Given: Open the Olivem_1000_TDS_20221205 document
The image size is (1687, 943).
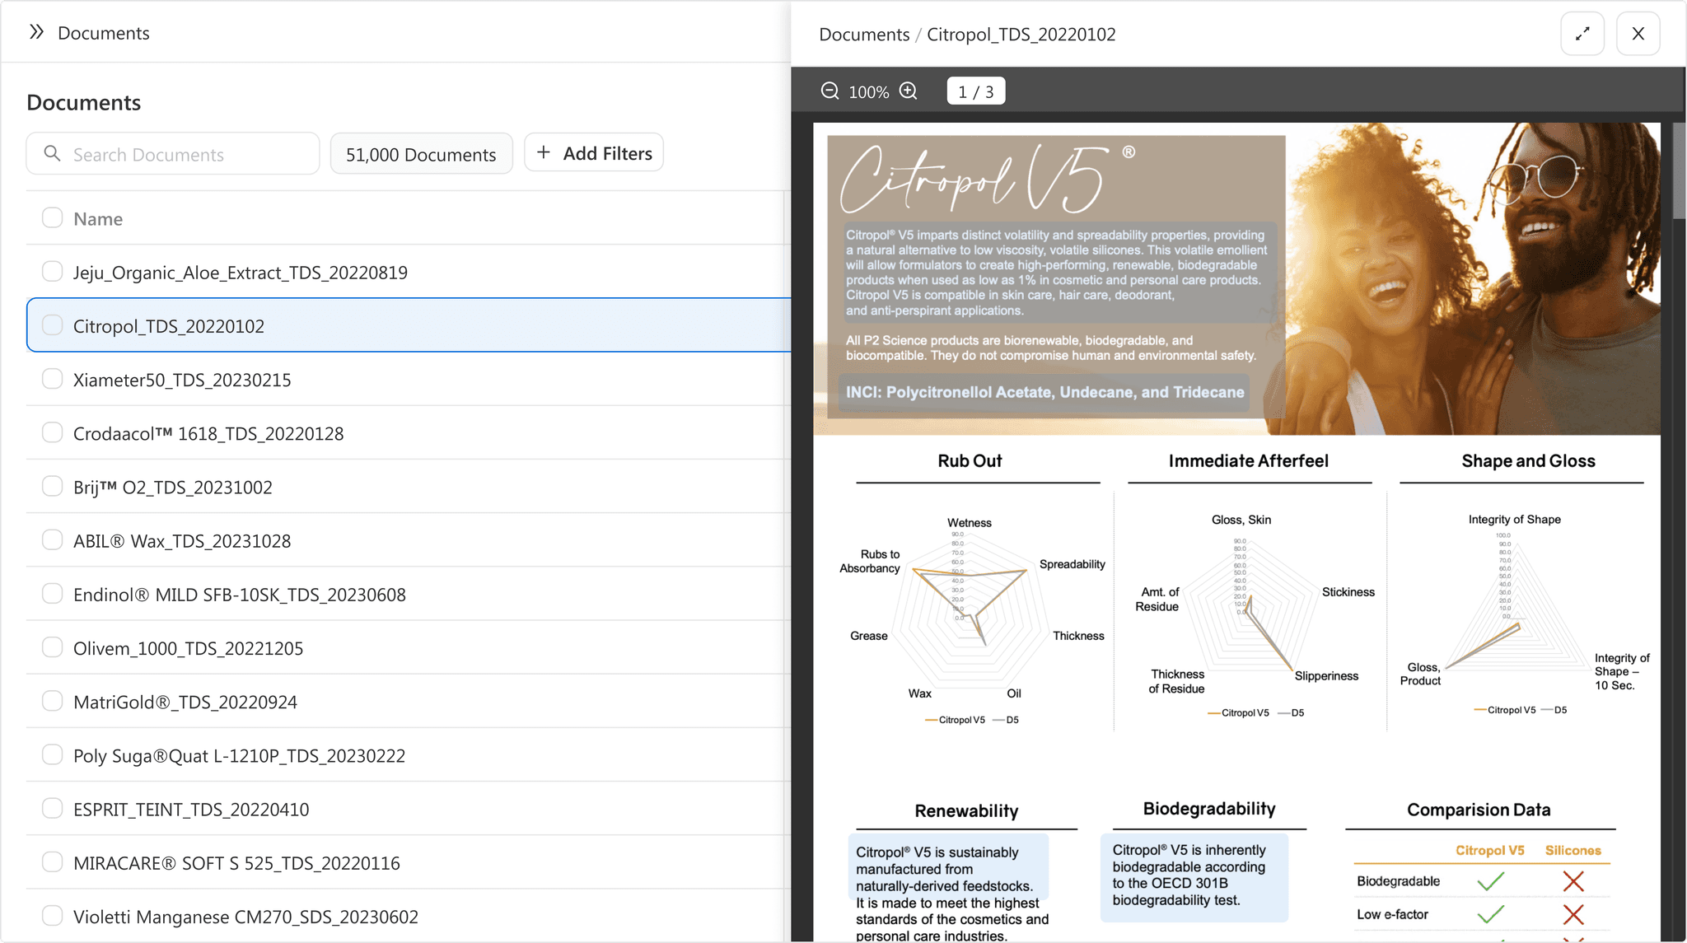Looking at the screenshot, I should point(188,648).
